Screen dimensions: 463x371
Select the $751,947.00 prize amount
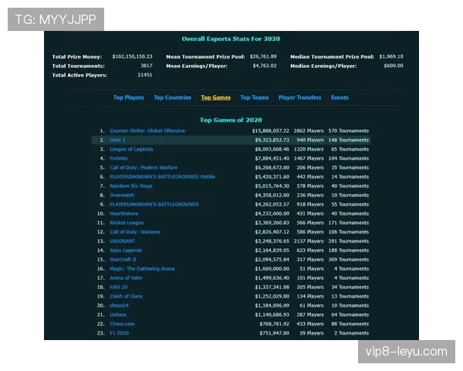275,333
